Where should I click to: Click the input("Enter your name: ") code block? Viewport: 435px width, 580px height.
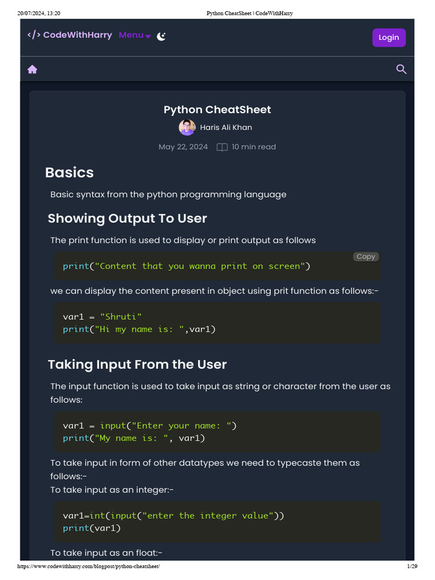(x=217, y=432)
